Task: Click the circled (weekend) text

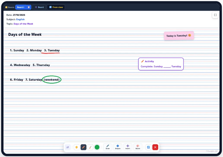Action: click(x=52, y=80)
